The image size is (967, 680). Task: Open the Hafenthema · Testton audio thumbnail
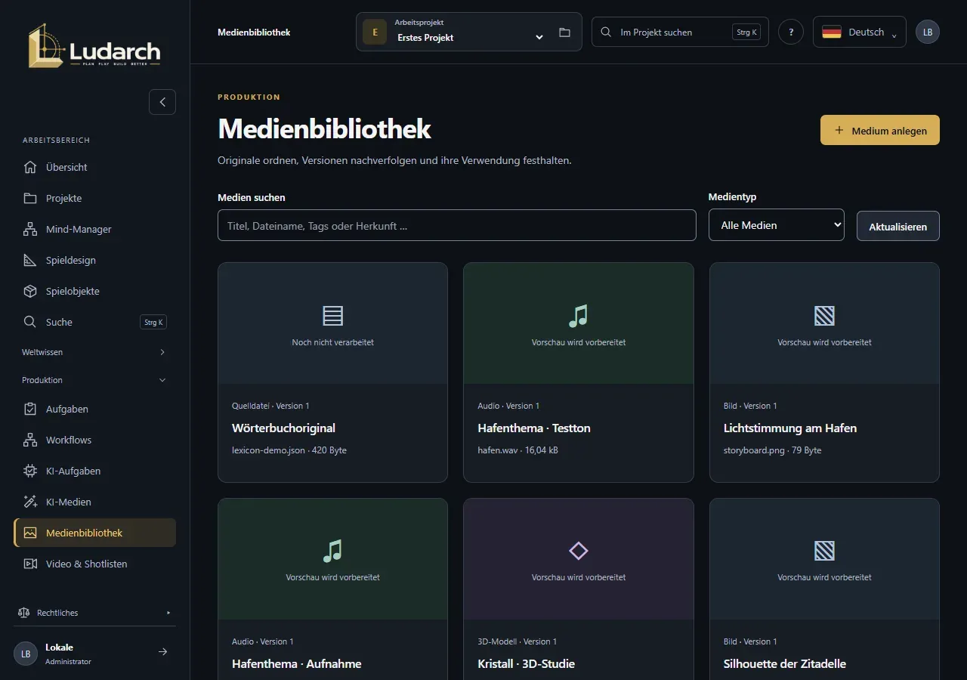click(x=579, y=323)
